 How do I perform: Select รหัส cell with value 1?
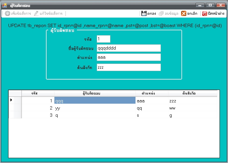[x=38, y=100]
